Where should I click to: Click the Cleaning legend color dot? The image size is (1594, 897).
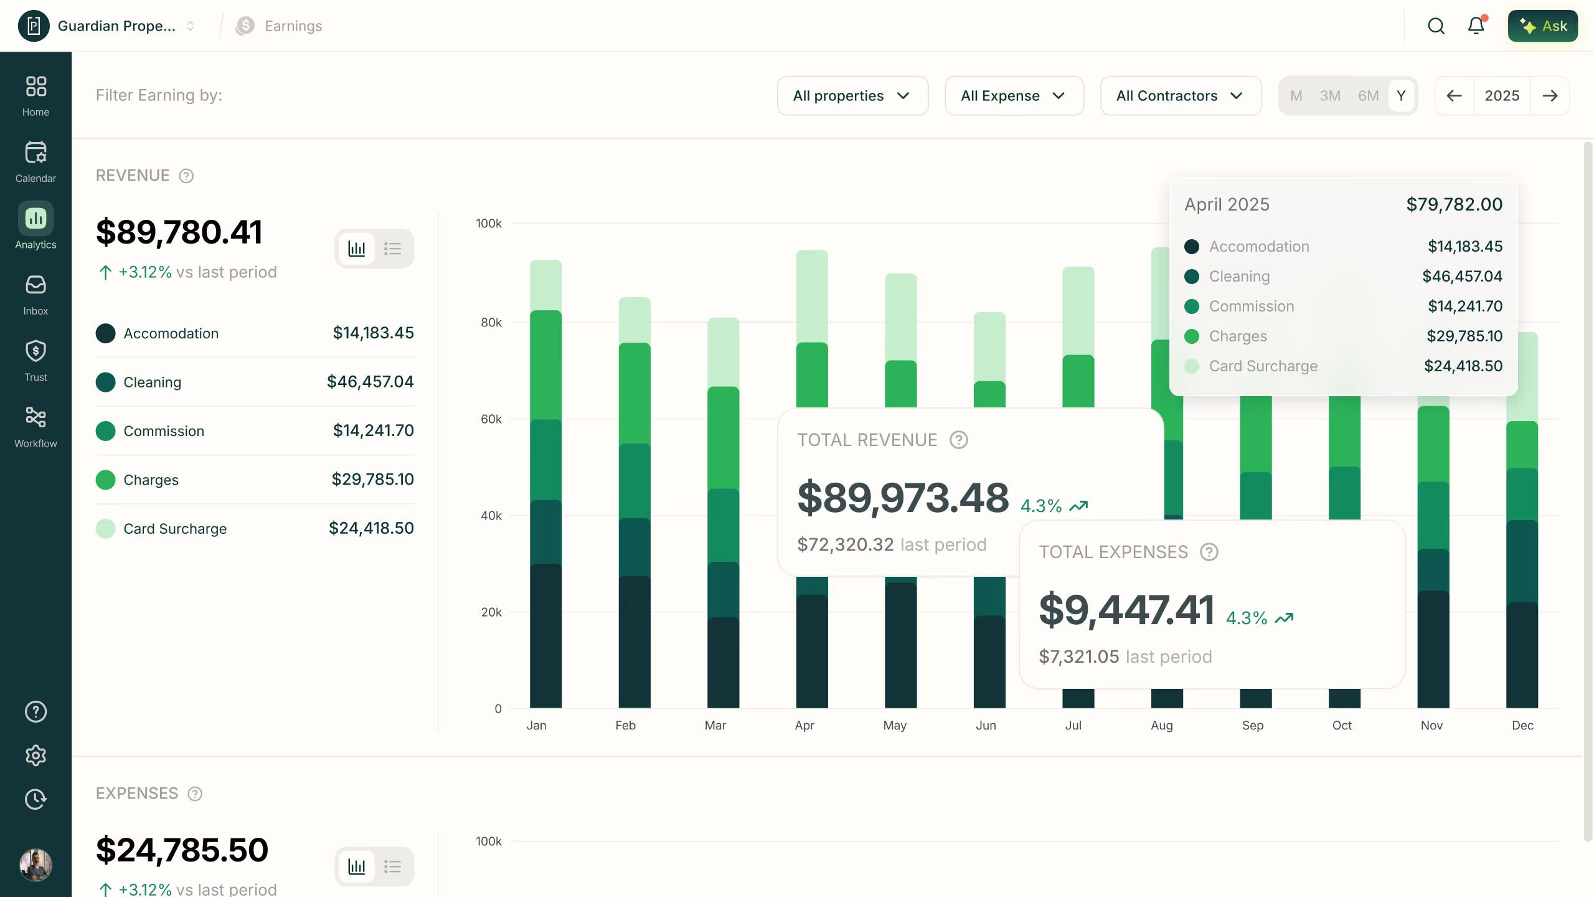[106, 382]
